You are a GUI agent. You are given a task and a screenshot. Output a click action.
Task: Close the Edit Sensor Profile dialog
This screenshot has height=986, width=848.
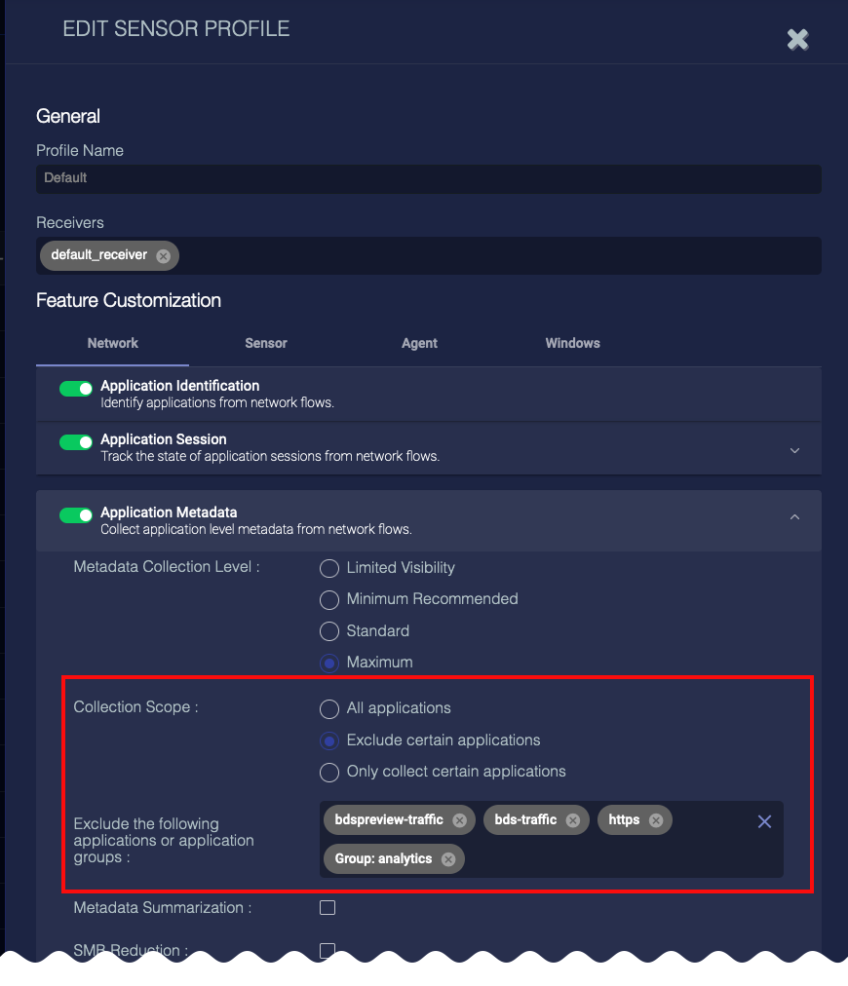[797, 39]
